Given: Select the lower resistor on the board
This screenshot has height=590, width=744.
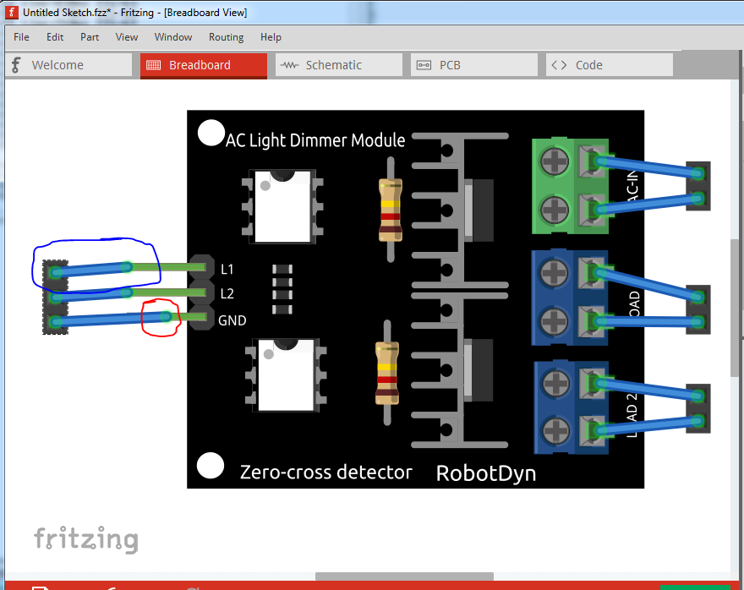Looking at the screenshot, I should pyautogui.click(x=387, y=373).
